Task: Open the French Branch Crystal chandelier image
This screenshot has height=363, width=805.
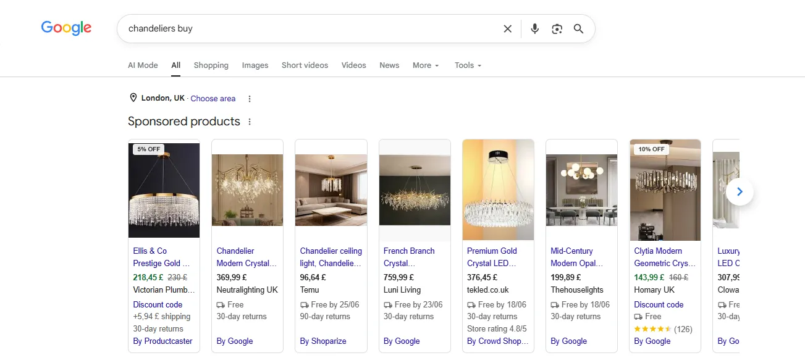Action: point(415,190)
